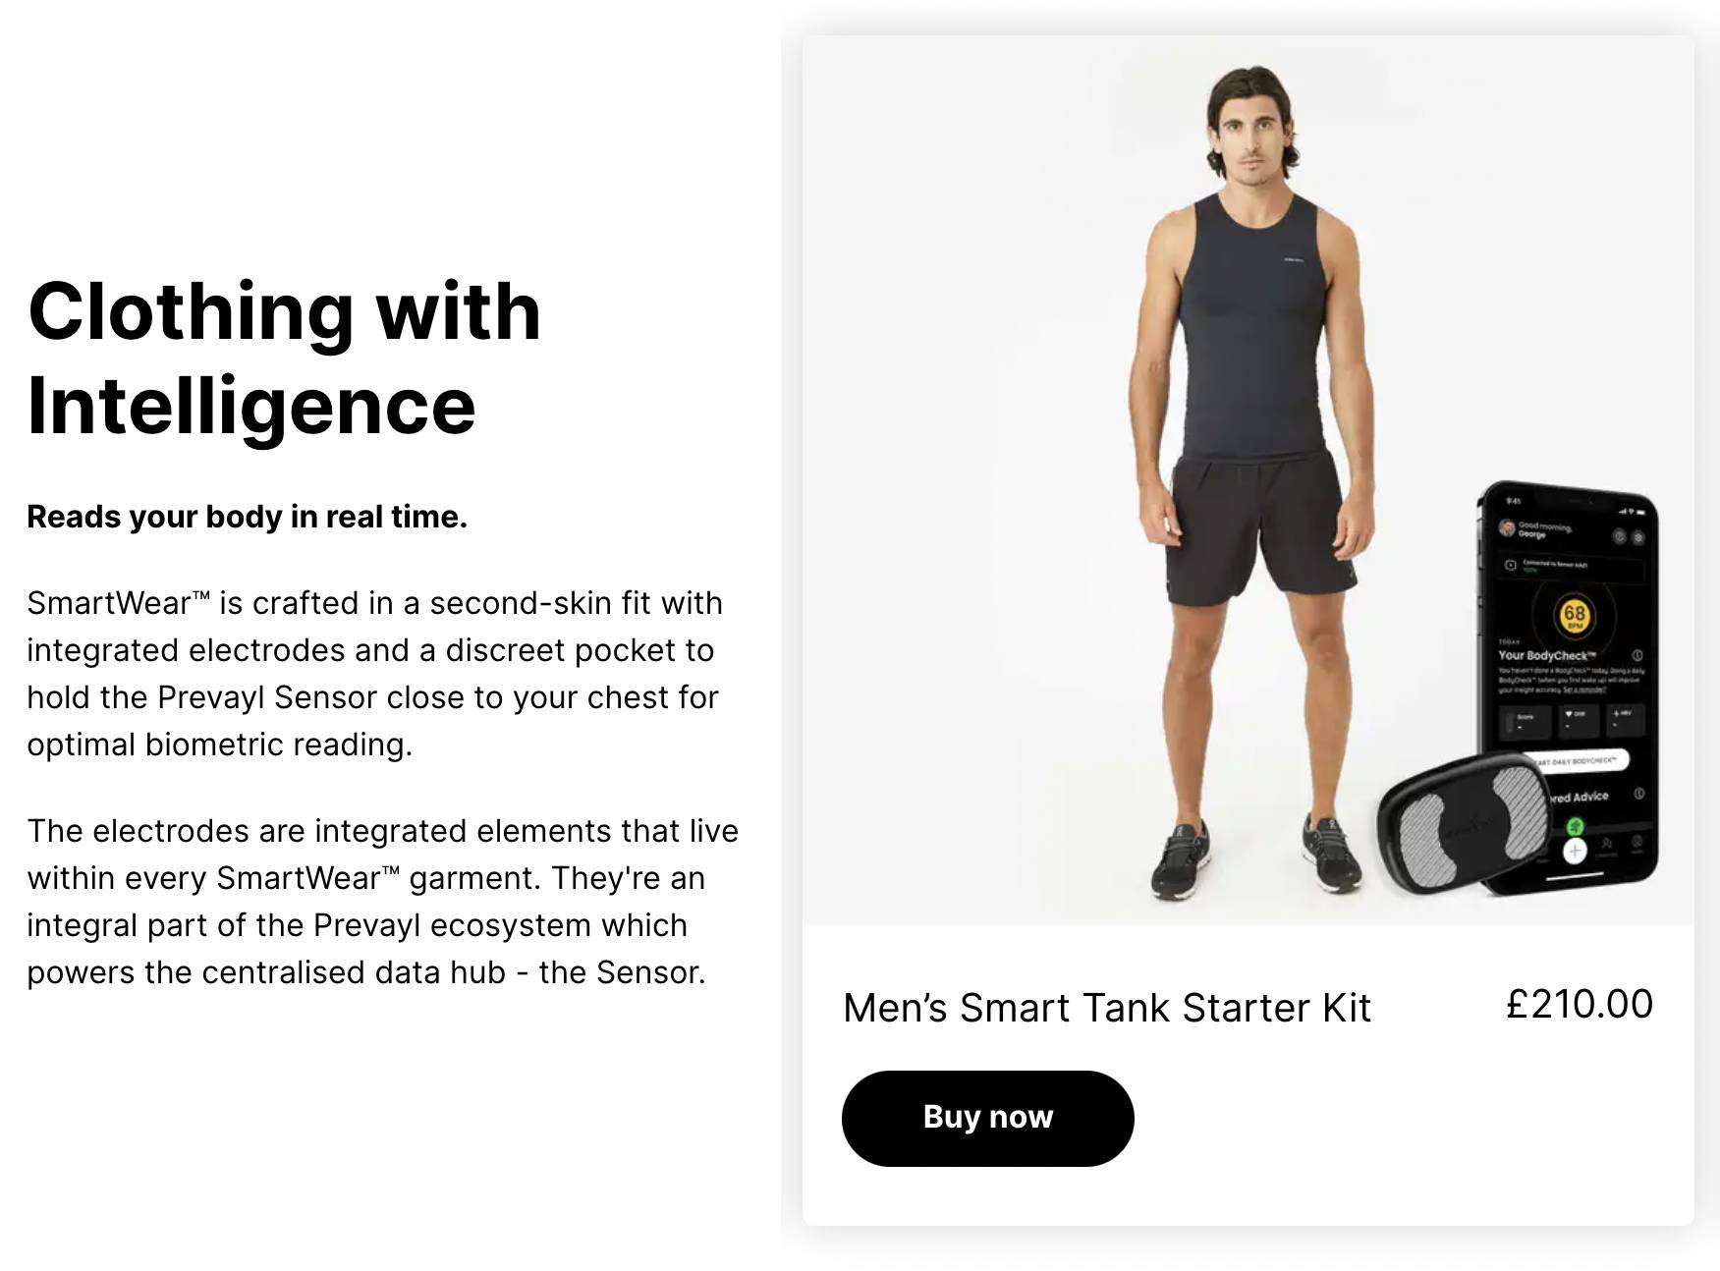The height and width of the screenshot is (1271, 1720).
Task: Tap George's profile avatar on phone
Action: tap(1507, 527)
